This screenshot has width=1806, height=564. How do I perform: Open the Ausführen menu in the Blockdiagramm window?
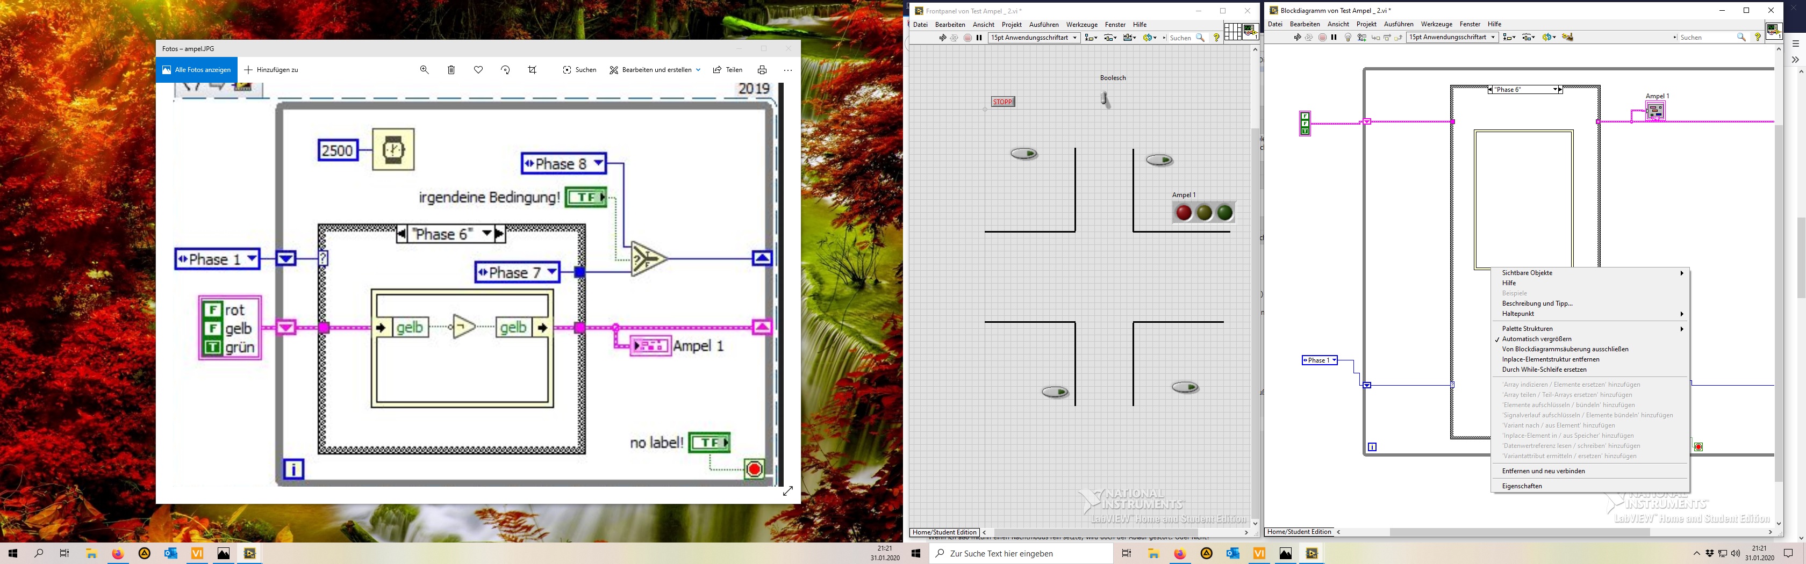tap(1399, 25)
